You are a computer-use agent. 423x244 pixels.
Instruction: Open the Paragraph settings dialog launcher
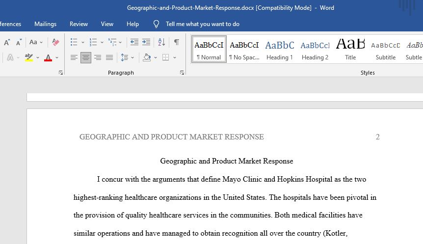(x=182, y=73)
